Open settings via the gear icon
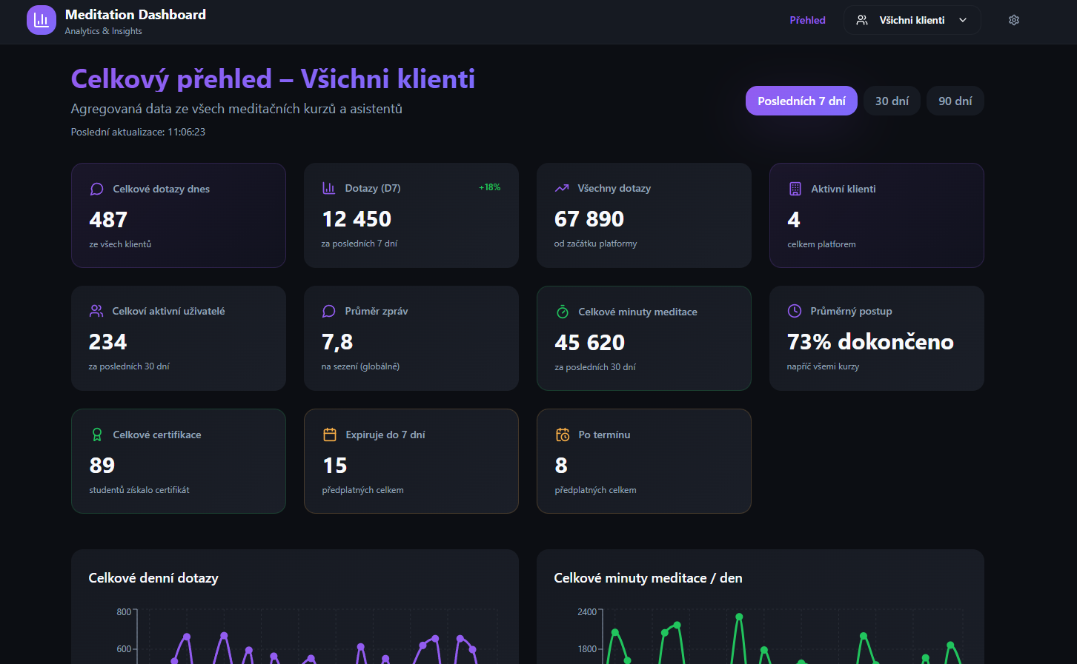 (x=1014, y=21)
